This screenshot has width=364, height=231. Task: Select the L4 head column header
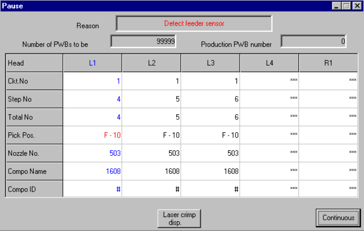tap(270, 63)
